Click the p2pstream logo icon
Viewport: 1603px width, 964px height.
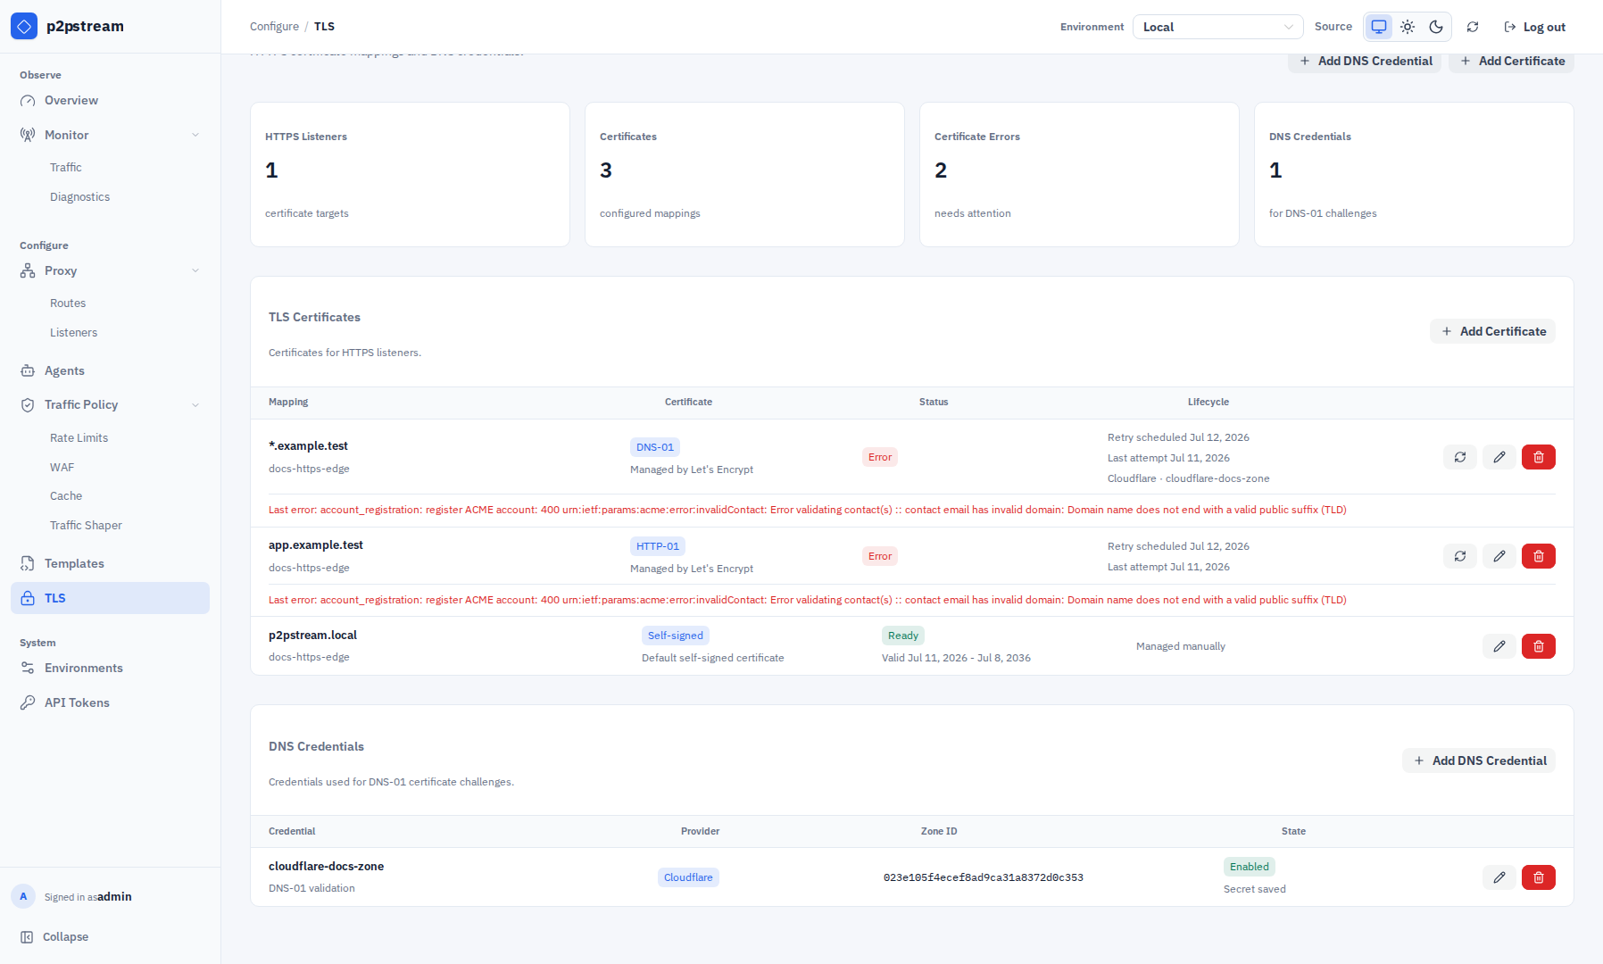pyautogui.click(x=24, y=27)
